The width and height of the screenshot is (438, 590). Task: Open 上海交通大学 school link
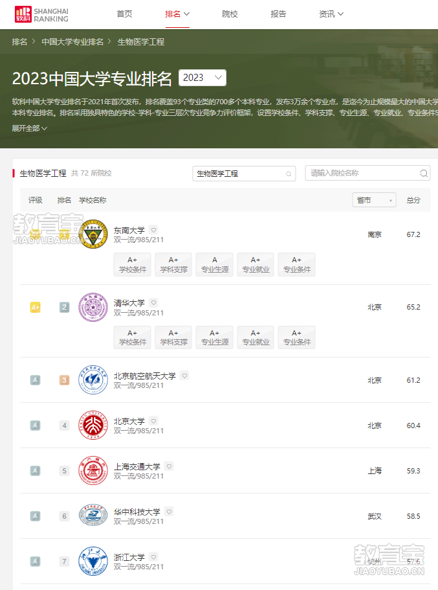coord(137,466)
